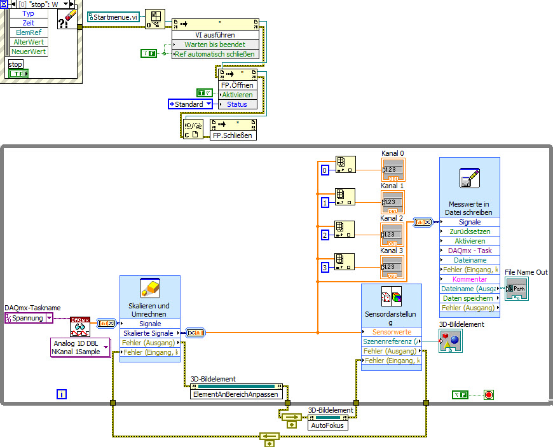Select the Daten speichern output terminal
This screenshot has width=553, height=447.
click(470, 298)
